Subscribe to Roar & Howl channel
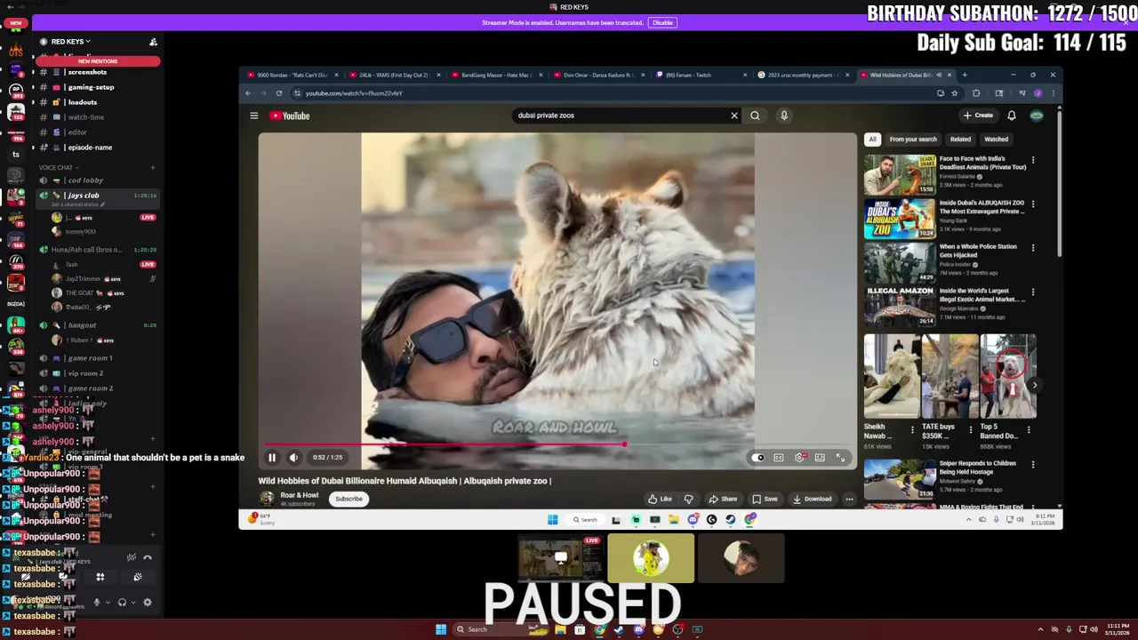1138x640 pixels. point(349,499)
